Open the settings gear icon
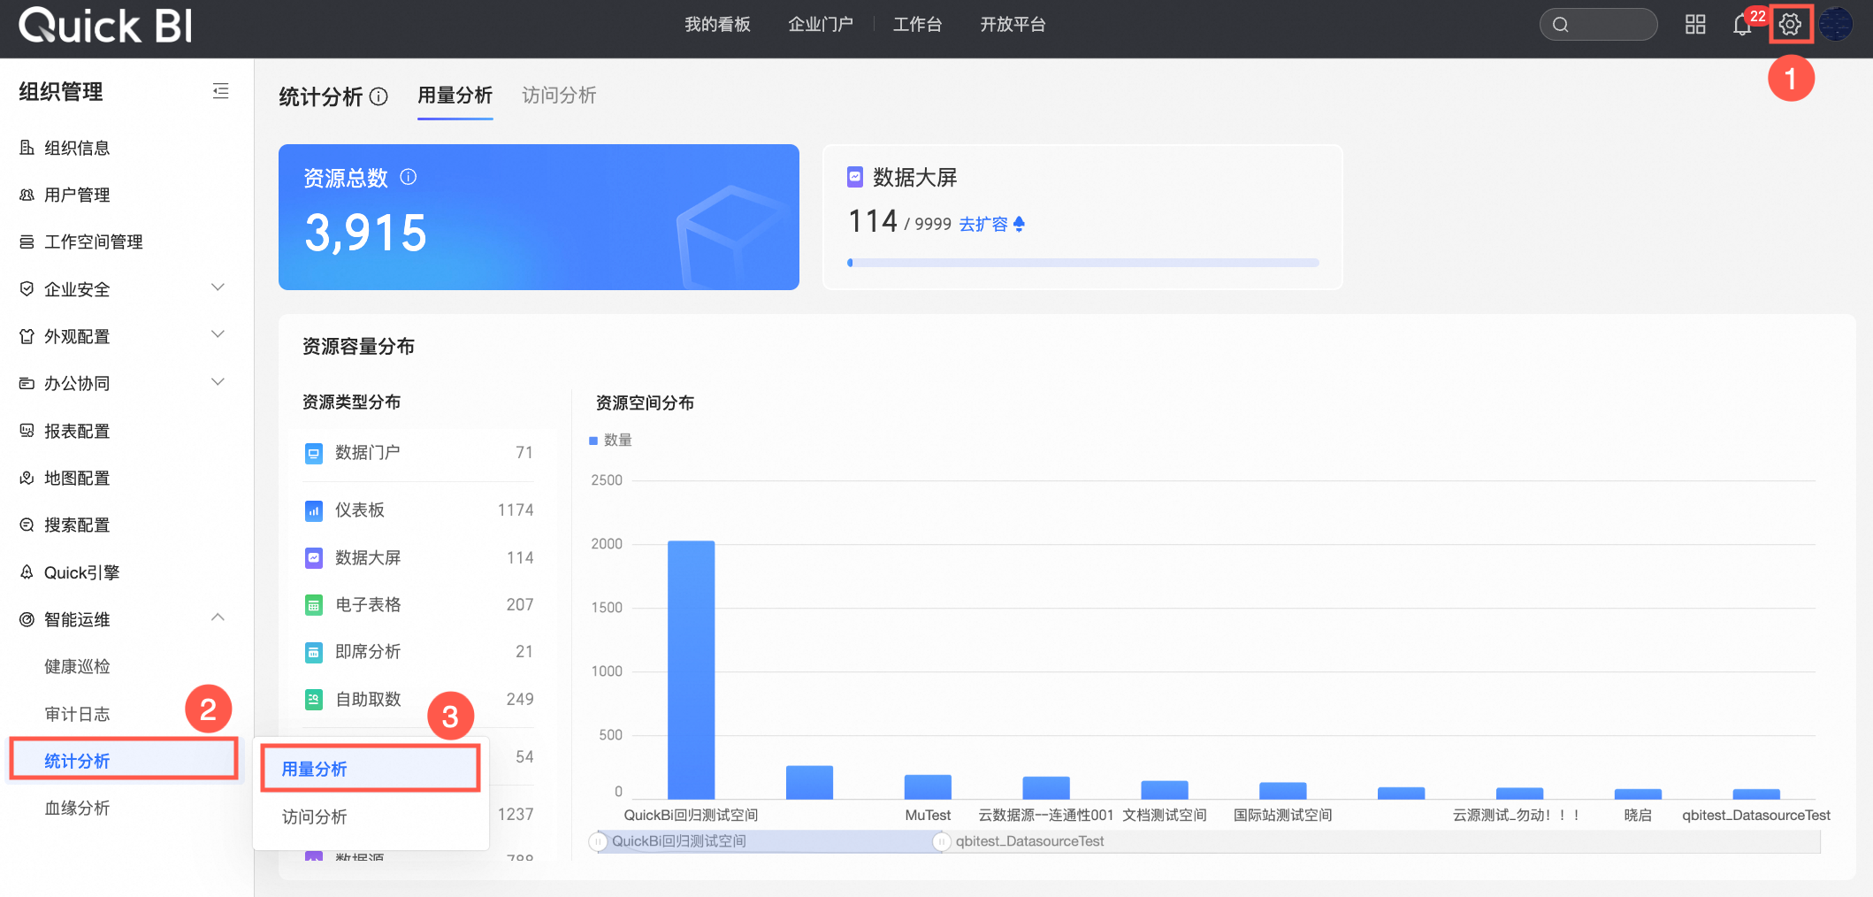1873x897 pixels. 1790,24
